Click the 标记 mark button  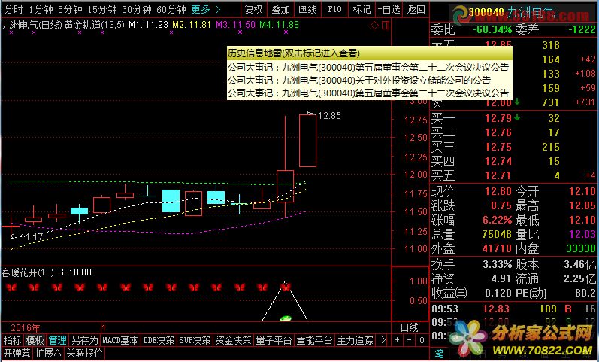(x=362, y=9)
